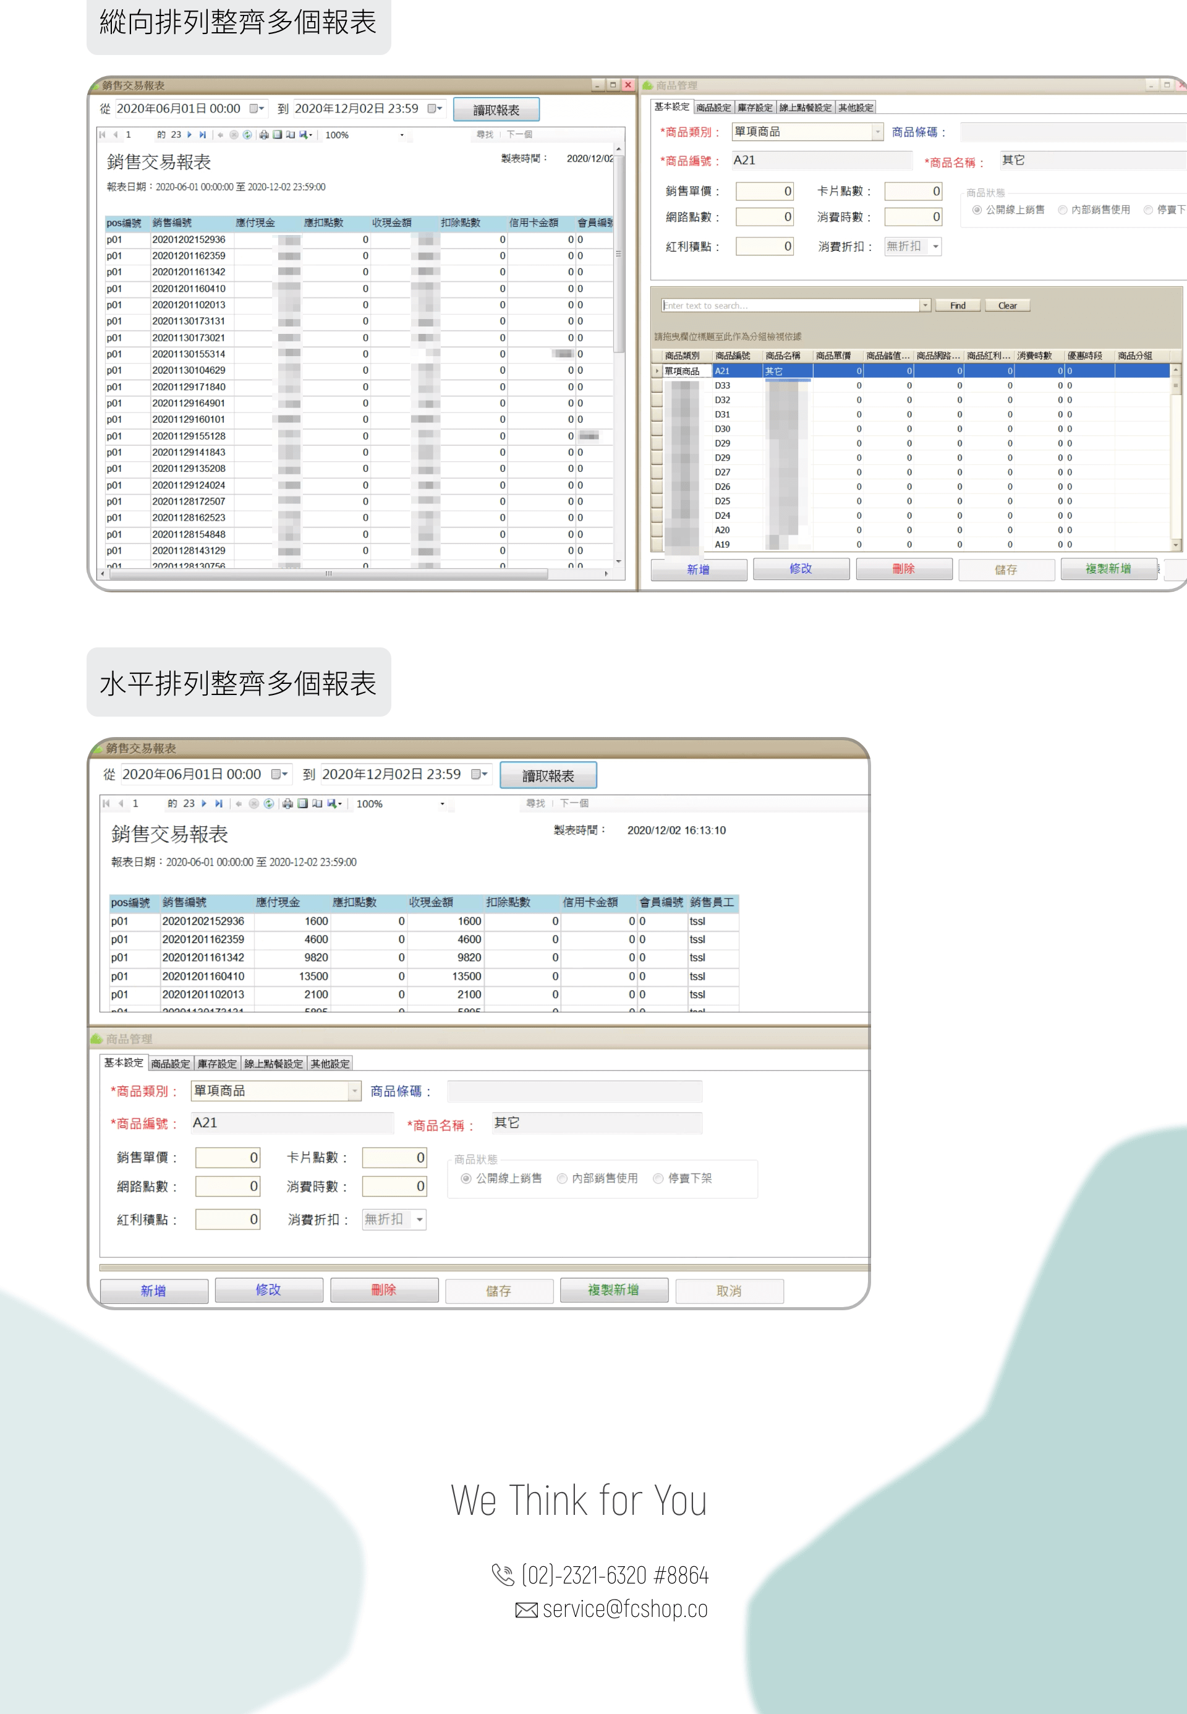Switch to 庫存設定 tab in bottom panel
This screenshot has width=1187, height=1714.
(217, 1064)
